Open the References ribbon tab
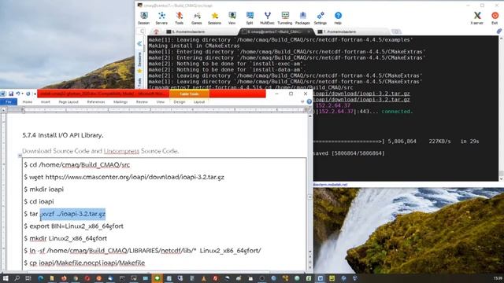The width and height of the screenshot is (504, 283). coord(96,101)
